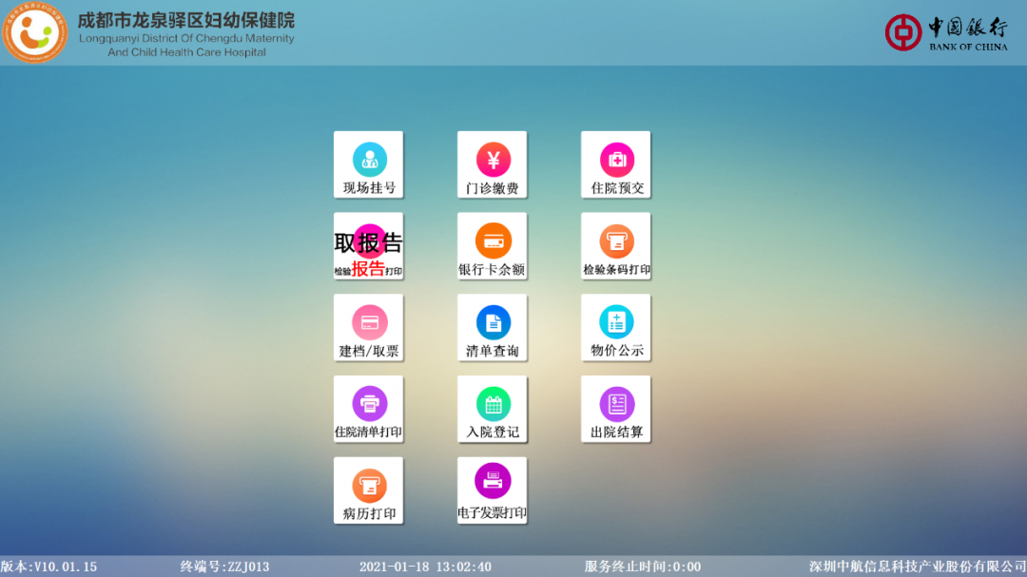Click the hospital logo emblem
This screenshot has width=1027, height=577.
pyautogui.click(x=34, y=32)
